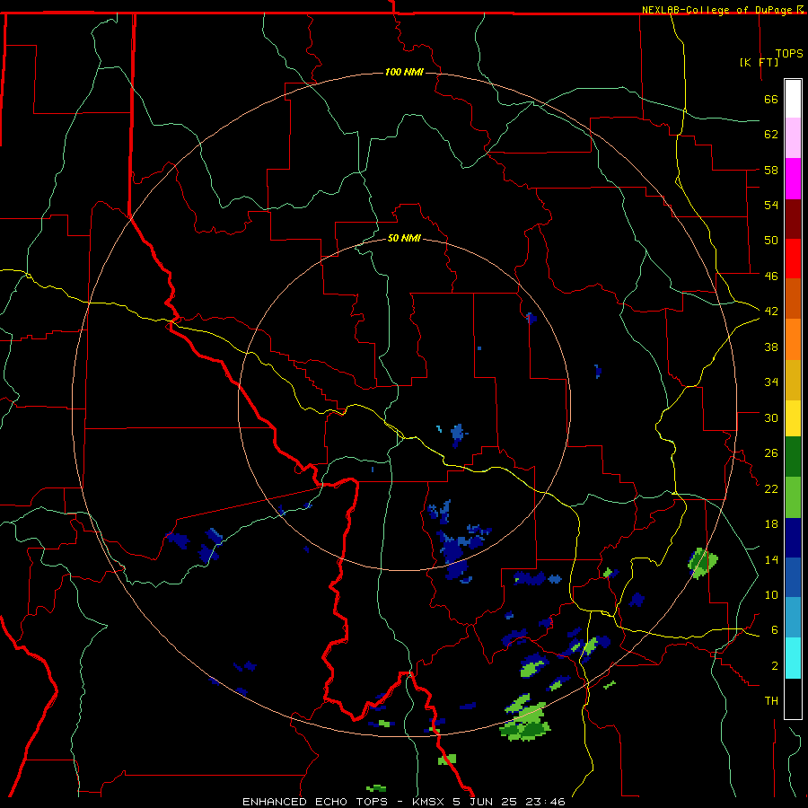
Task: Pick the black threshold swatch in legend
Action: [x=793, y=698]
